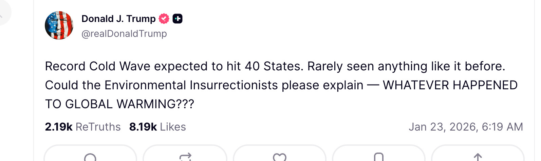View the 2.19k ReTruths list
Viewport: 541px width, 161px height.
click(82, 127)
